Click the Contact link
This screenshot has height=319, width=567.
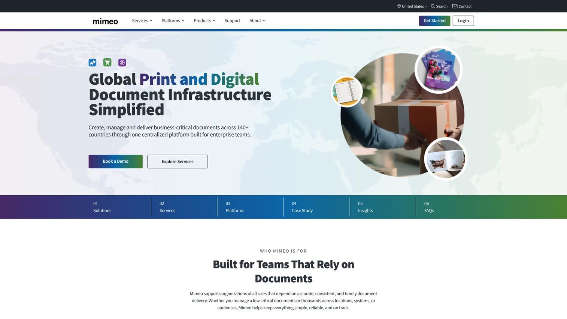click(462, 6)
